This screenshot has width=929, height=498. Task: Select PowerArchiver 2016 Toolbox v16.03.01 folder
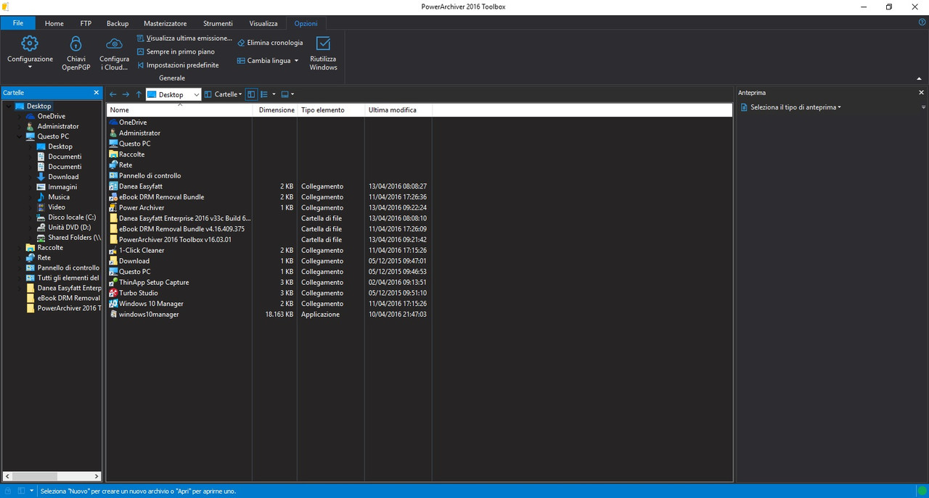[175, 240]
